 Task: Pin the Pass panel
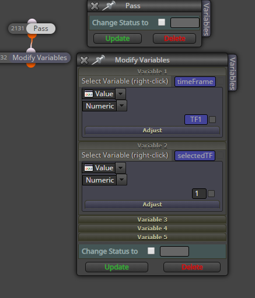click(109, 5)
